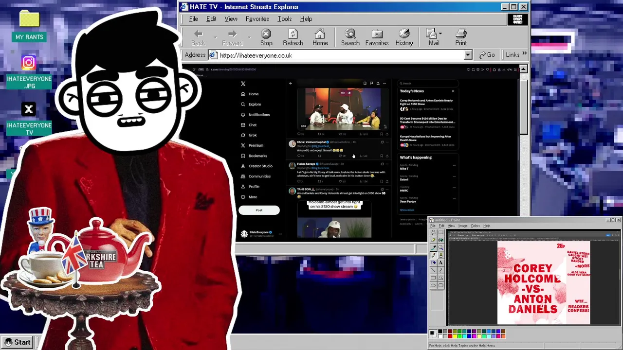The width and height of the screenshot is (623, 350).
Task: Click the Back button in Internet Streets Explorer
Action: [198, 37]
